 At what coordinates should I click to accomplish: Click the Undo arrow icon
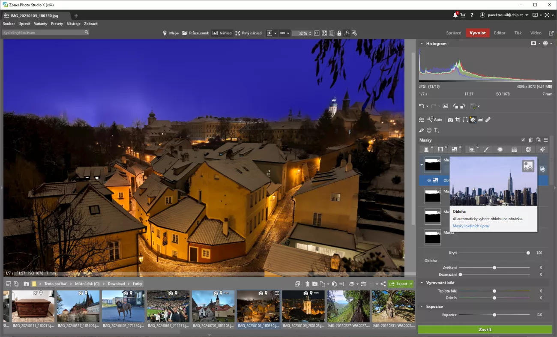[422, 106]
